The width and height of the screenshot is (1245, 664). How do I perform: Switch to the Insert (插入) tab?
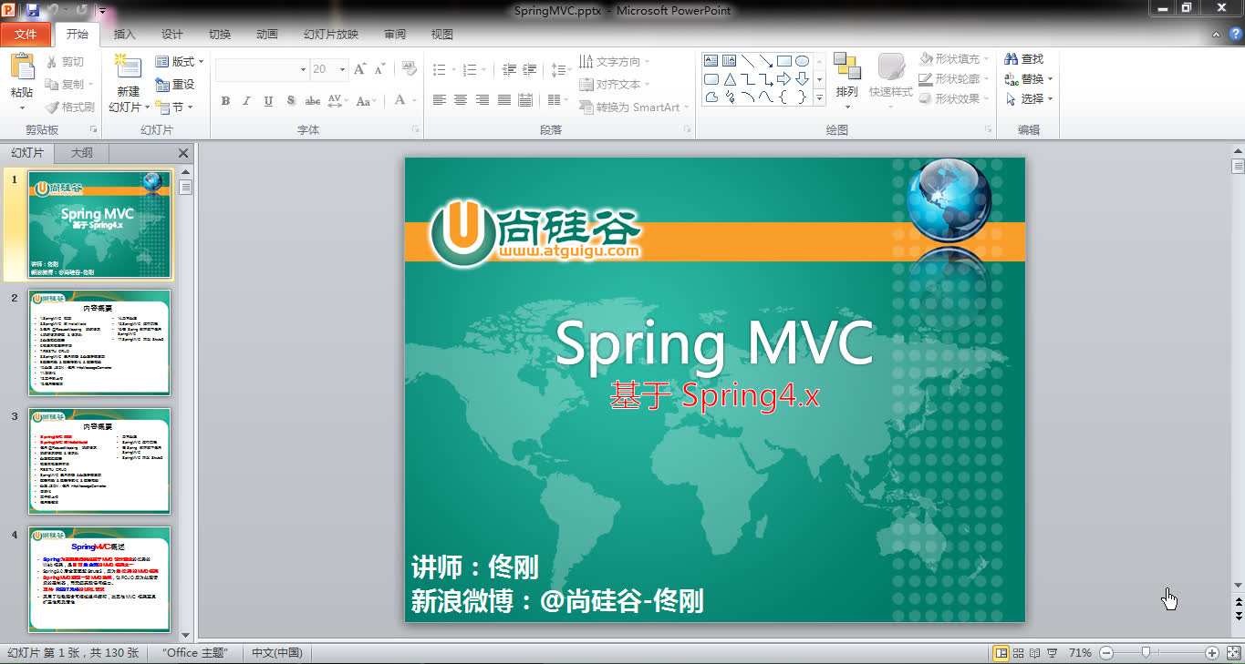(124, 35)
